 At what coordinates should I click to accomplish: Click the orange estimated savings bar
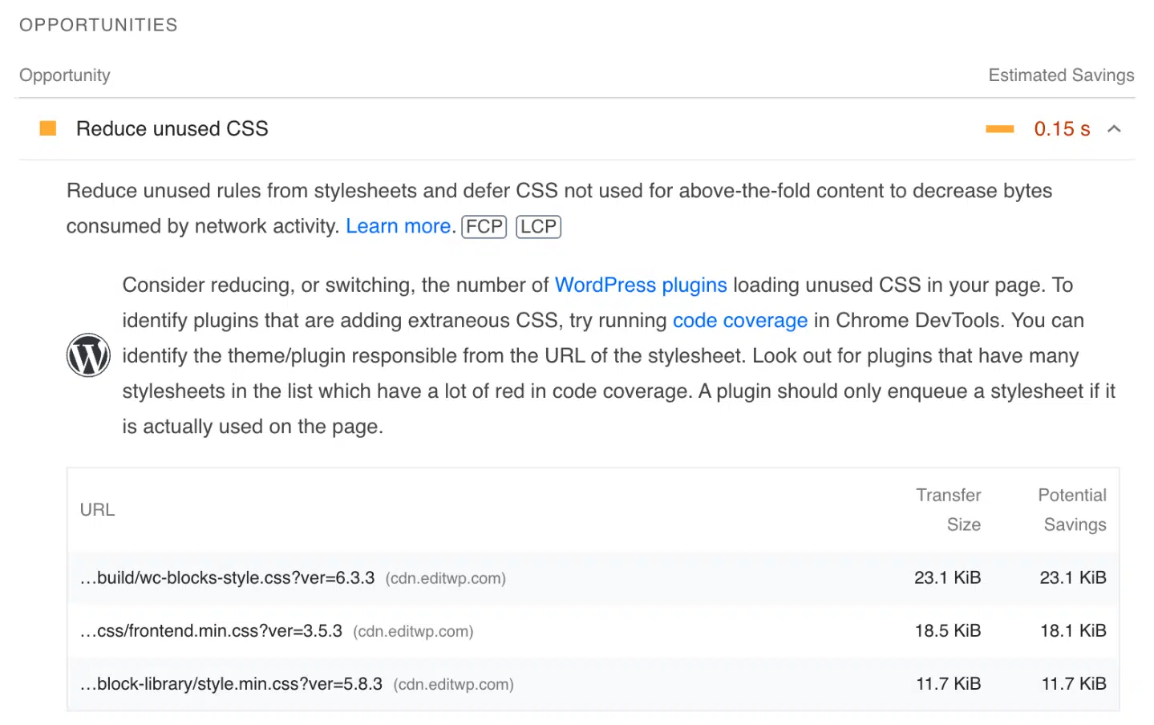pos(999,129)
